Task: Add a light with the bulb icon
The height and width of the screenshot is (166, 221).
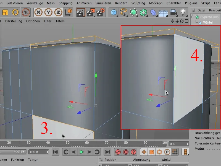Action: coord(183,12)
